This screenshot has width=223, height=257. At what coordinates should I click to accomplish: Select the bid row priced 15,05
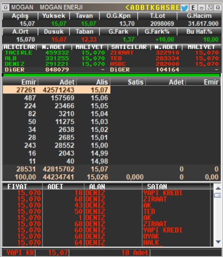point(56,106)
